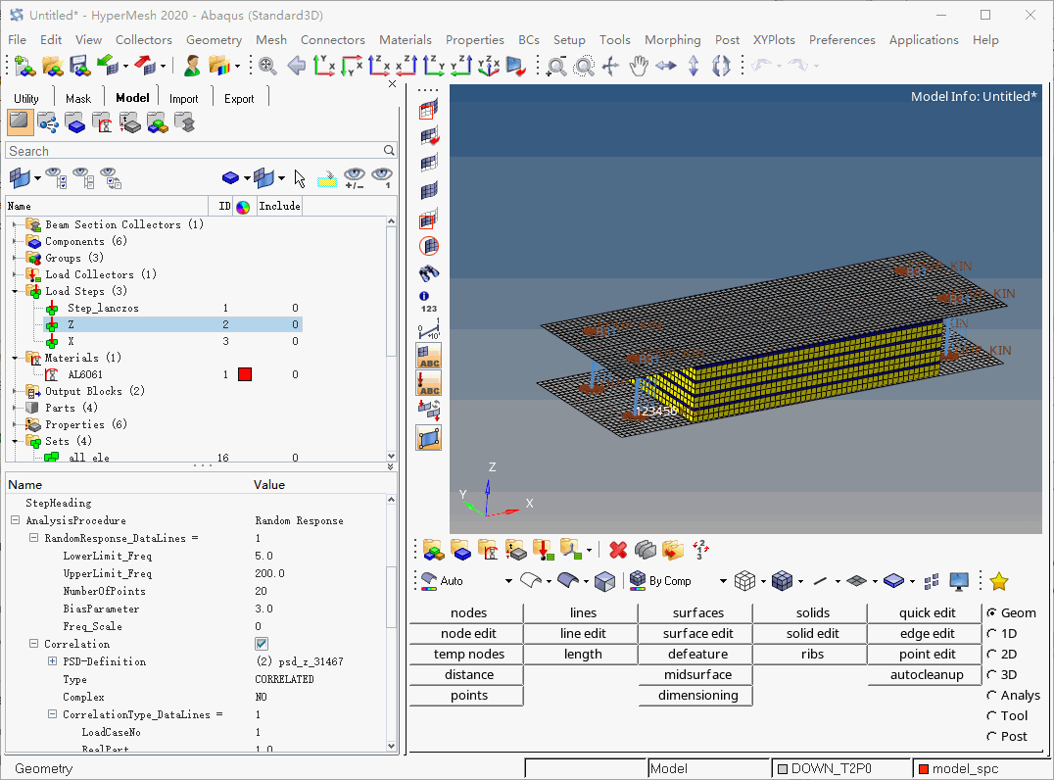The width and height of the screenshot is (1054, 780).
Task: Select the Analys radio button
Action: (991, 696)
